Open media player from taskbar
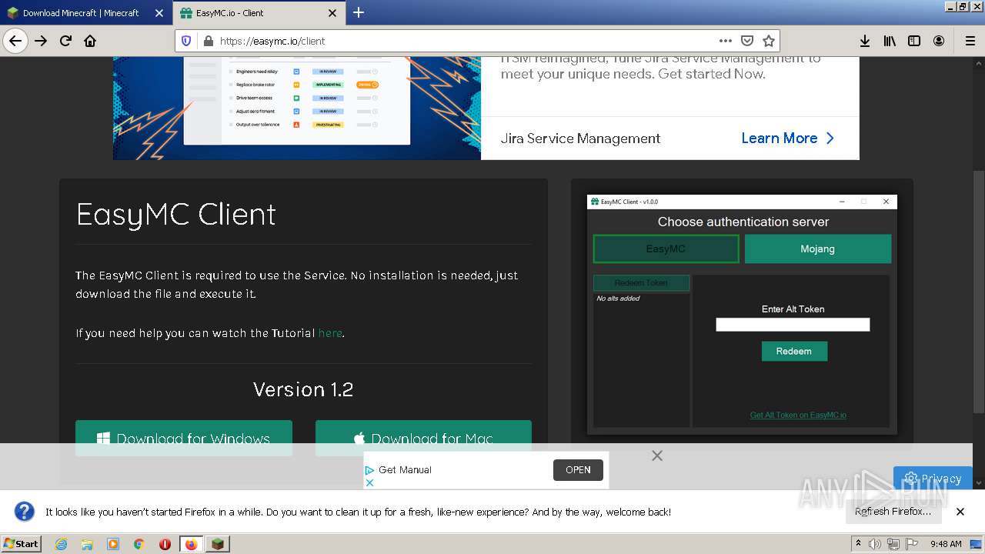985x554 pixels. point(113,544)
